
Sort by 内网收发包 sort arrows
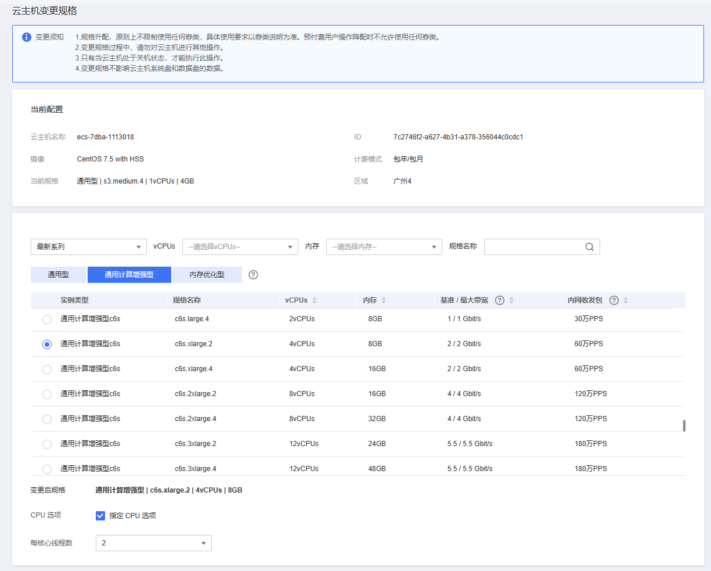click(x=626, y=300)
